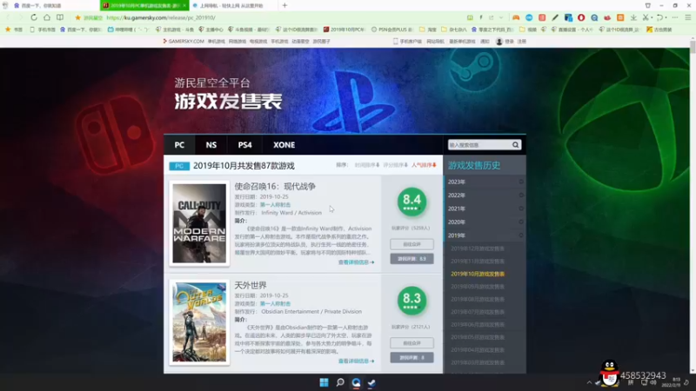
Task: Open the orange square extension icon
Action: (620, 17)
